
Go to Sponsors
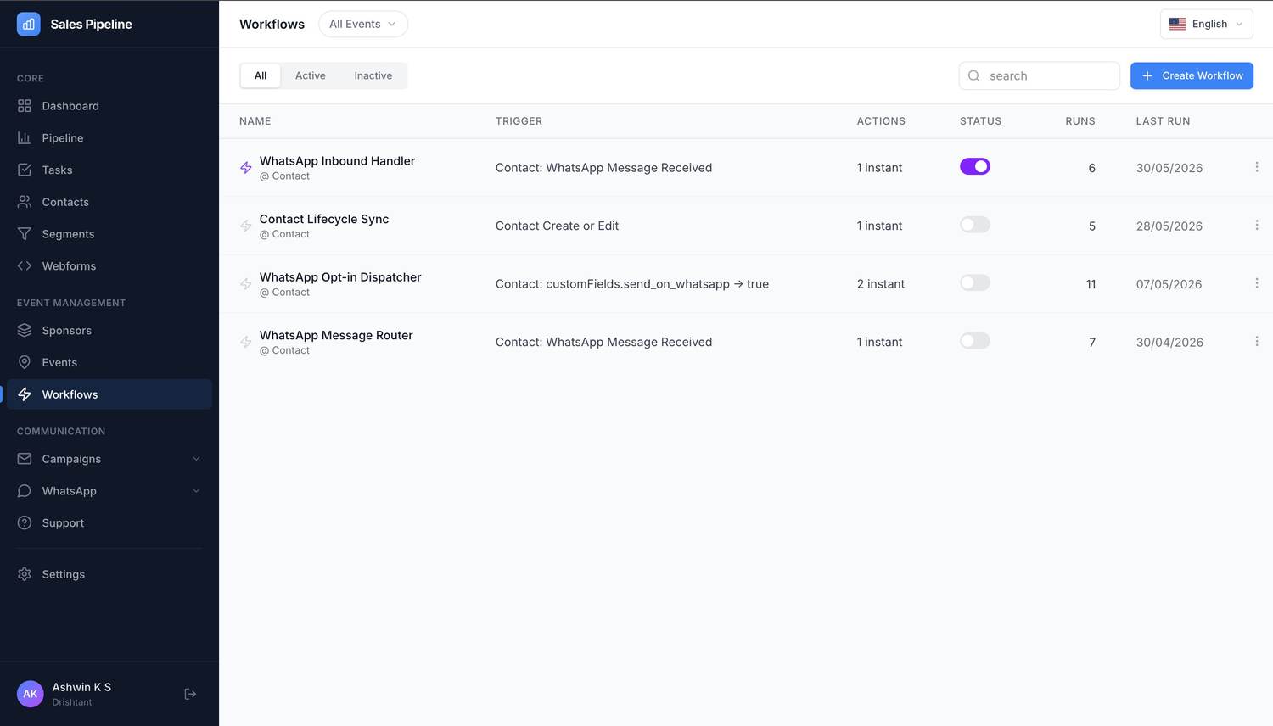pyautogui.click(x=109, y=331)
